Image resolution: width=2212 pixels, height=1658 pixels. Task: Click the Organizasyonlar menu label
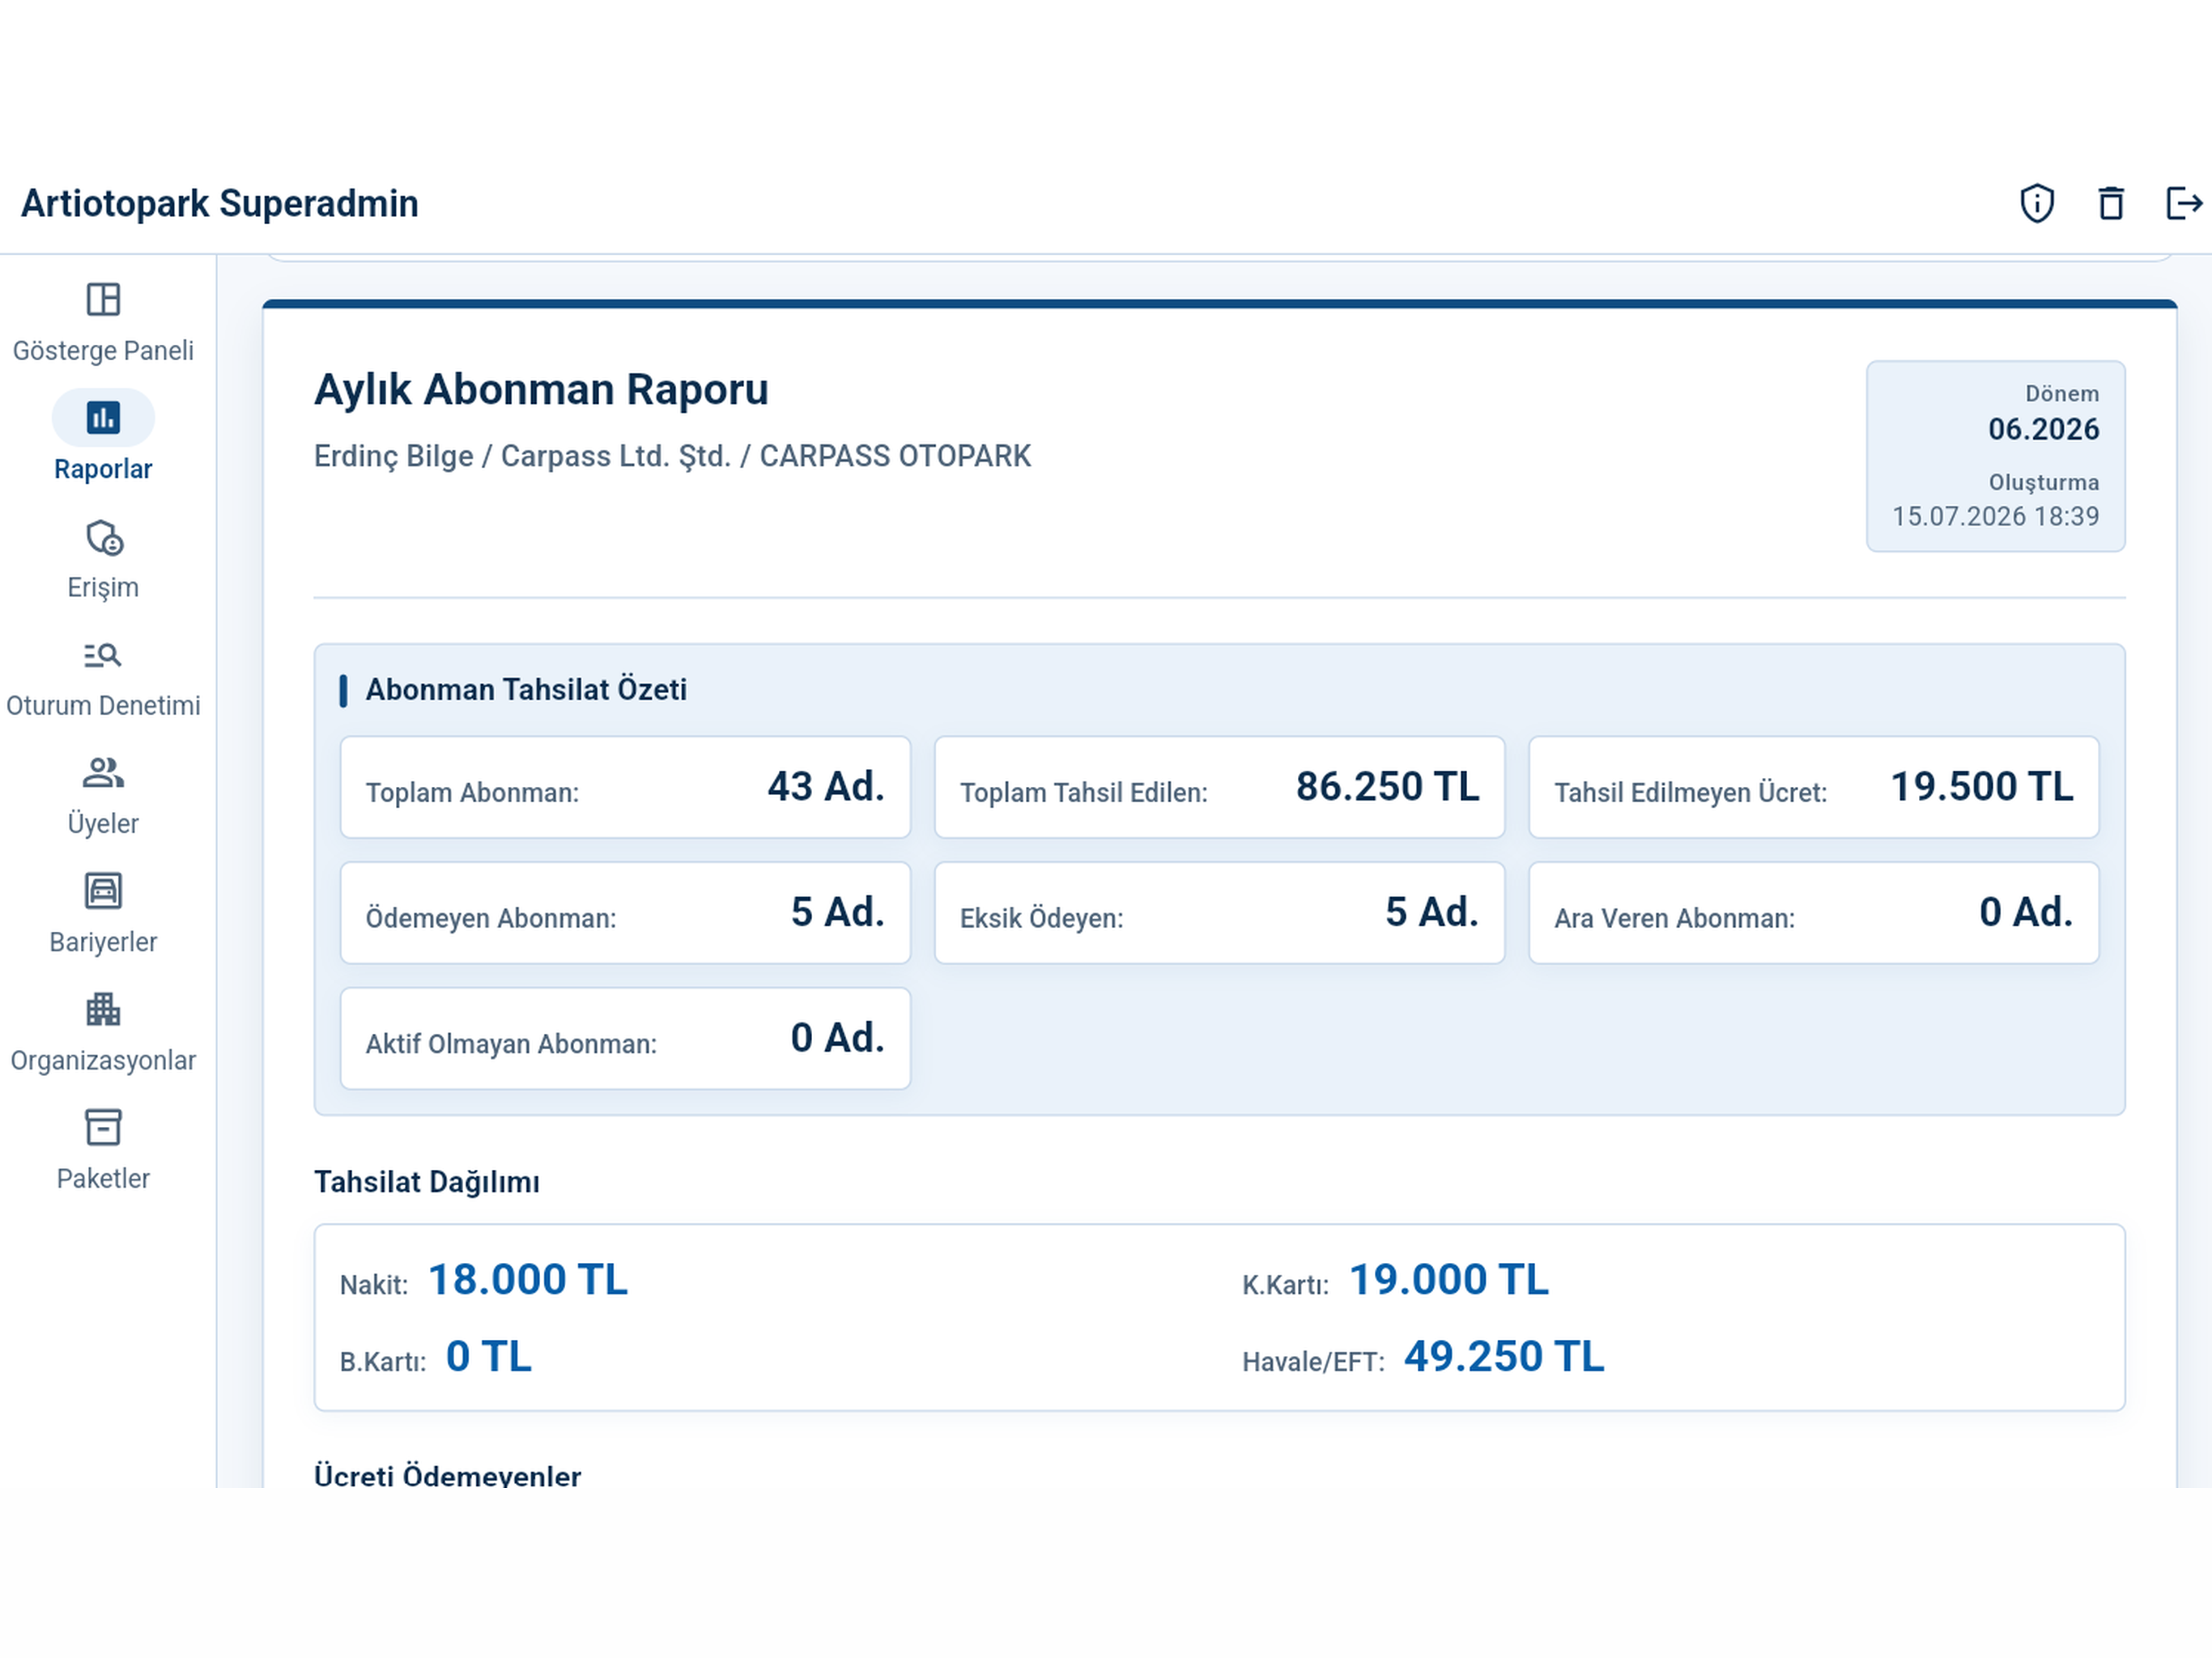pos(103,1060)
